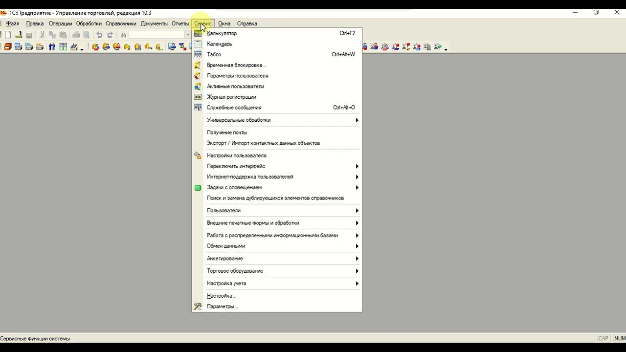Expand Работа с распределенными информационными базами

click(277, 236)
